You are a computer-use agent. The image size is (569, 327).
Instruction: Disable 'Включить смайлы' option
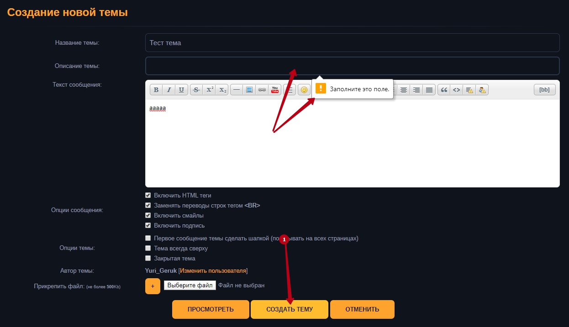[x=148, y=215]
